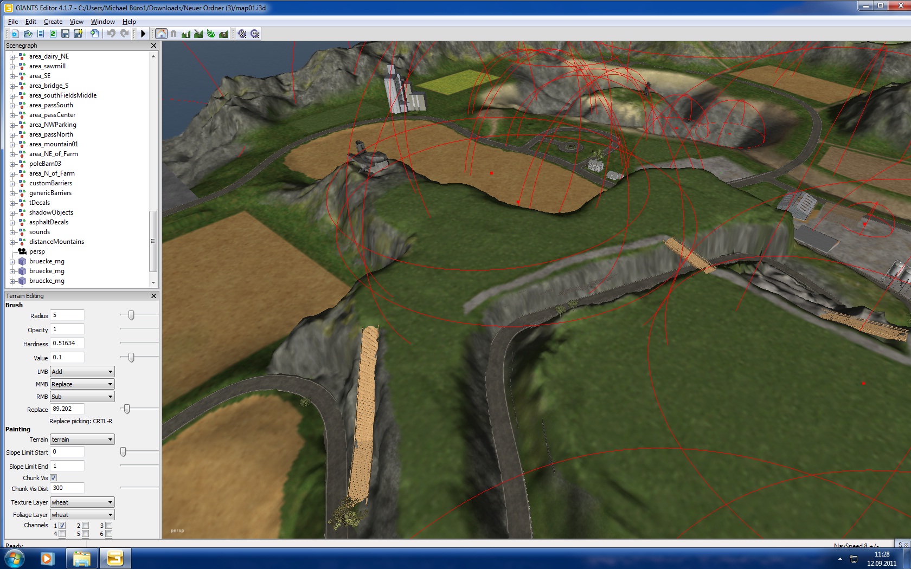The height and width of the screenshot is (569, 911).
Task: Select the terrain paint brush icon
Action: (198, 34)
